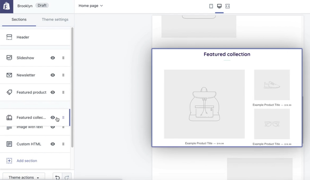Open the Home page dropdown
This screenshot has width=310, height=180.
coord(91,6)
